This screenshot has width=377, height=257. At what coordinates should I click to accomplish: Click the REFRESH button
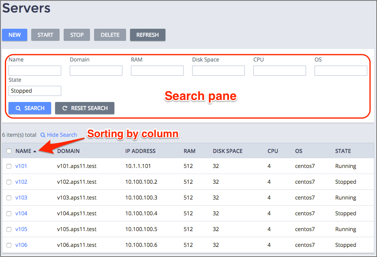tap(148, 35)
